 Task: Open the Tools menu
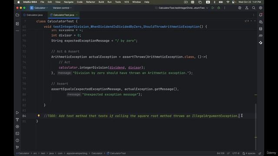point(118,2)
